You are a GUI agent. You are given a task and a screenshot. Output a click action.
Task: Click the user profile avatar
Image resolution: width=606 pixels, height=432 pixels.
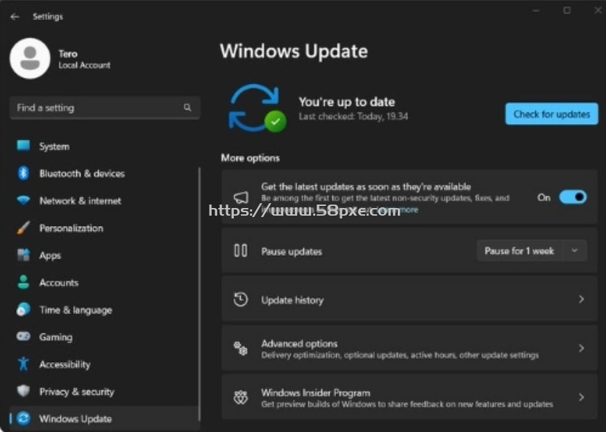tap(30, 58)
